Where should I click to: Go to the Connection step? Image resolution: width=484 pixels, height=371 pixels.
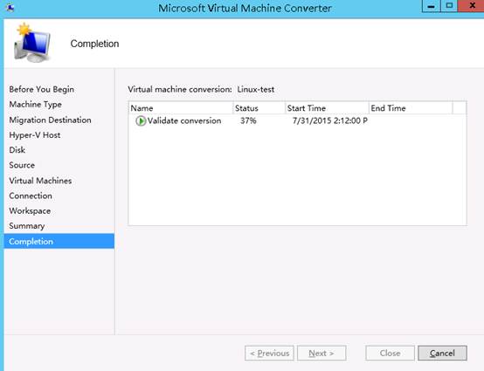(31, 196)
